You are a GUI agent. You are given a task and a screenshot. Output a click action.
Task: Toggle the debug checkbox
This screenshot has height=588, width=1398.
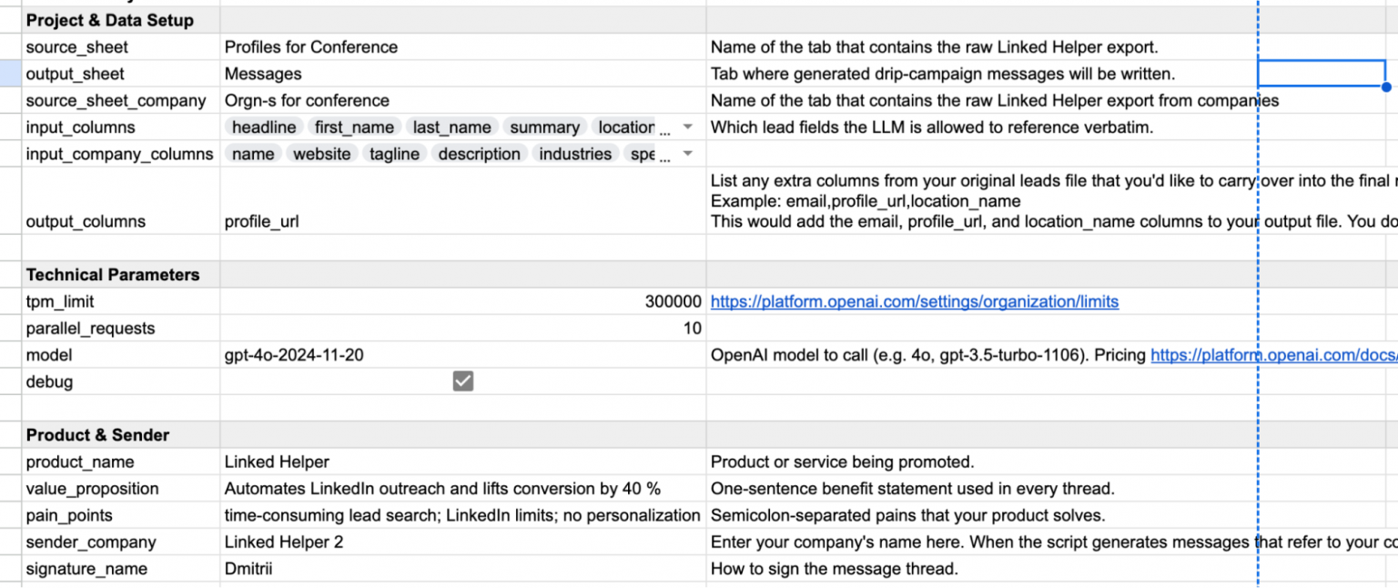[462, 380]
